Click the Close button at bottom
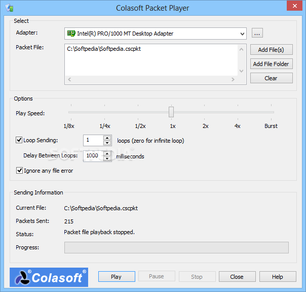Image resolution: width=306 pixels, height=292 pixels. (x=237, y=277)
